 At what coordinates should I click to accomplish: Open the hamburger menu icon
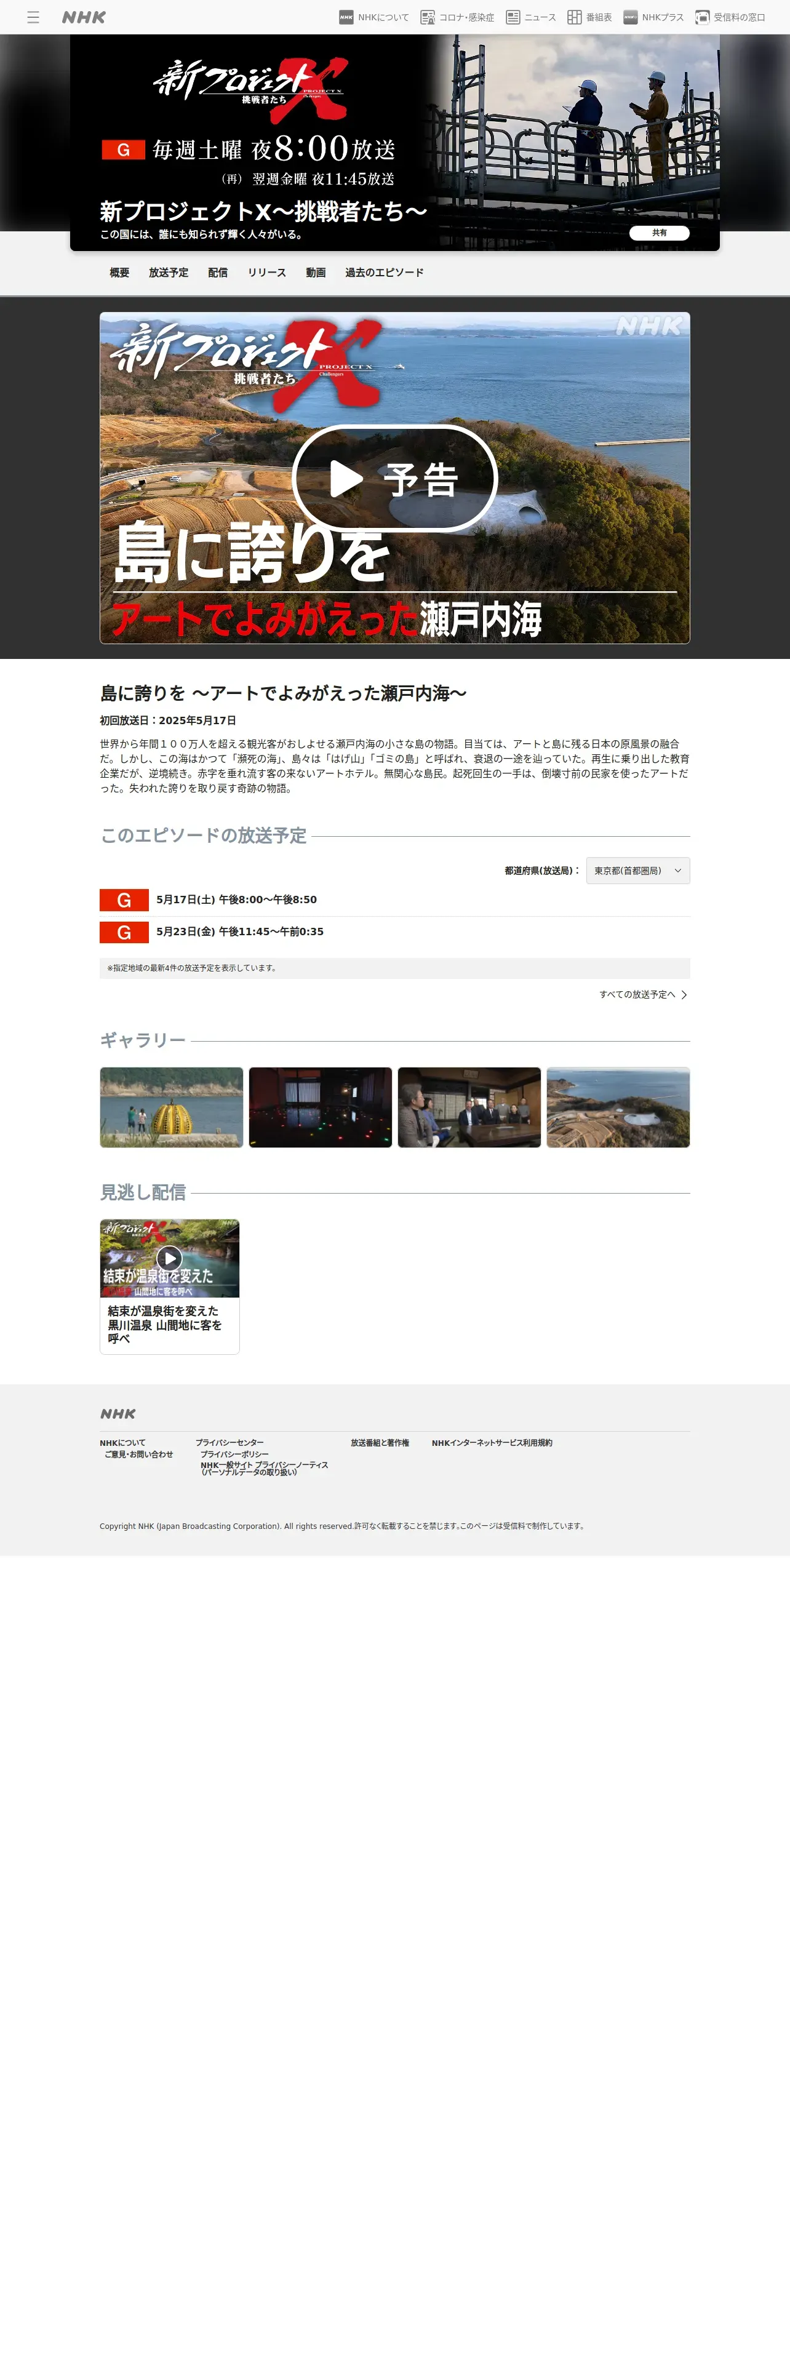33,17
